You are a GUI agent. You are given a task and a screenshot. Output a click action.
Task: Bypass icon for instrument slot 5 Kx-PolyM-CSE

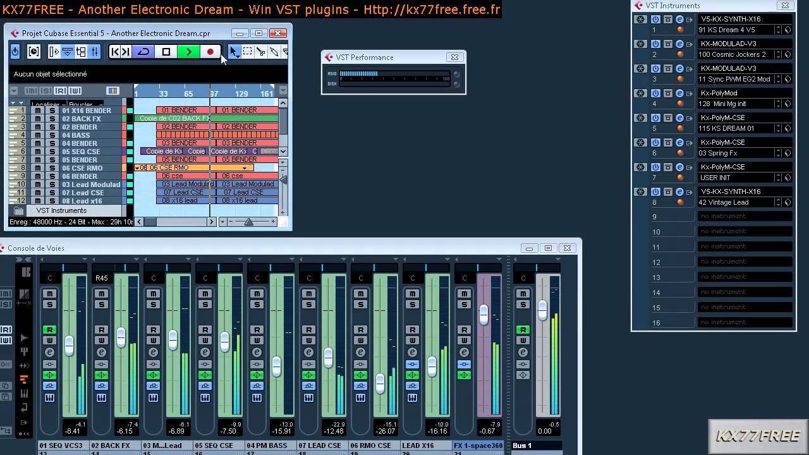[667, 118]
